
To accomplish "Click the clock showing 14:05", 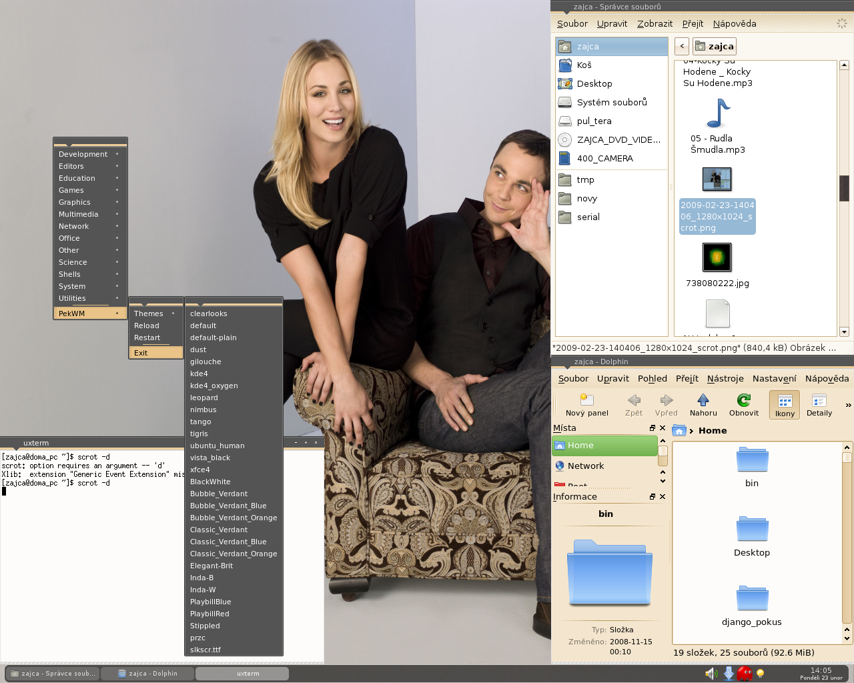I will click(x=821, y=670).
